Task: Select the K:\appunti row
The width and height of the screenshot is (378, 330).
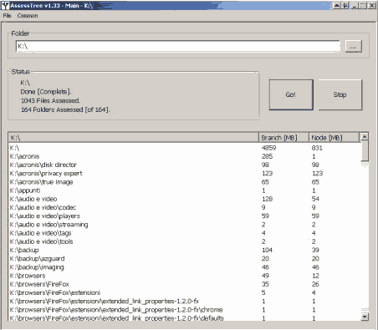Action: pyautogui.click(x=184, y=190)
